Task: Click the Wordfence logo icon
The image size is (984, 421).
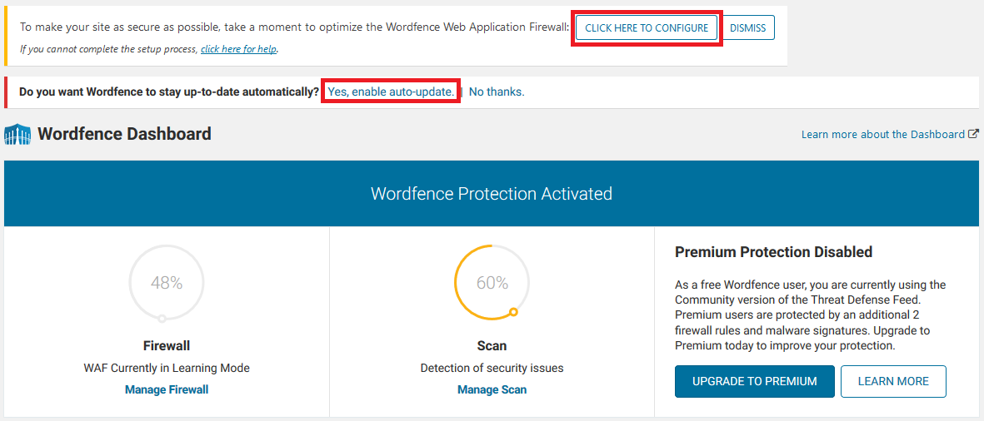Action: point(17,134)
